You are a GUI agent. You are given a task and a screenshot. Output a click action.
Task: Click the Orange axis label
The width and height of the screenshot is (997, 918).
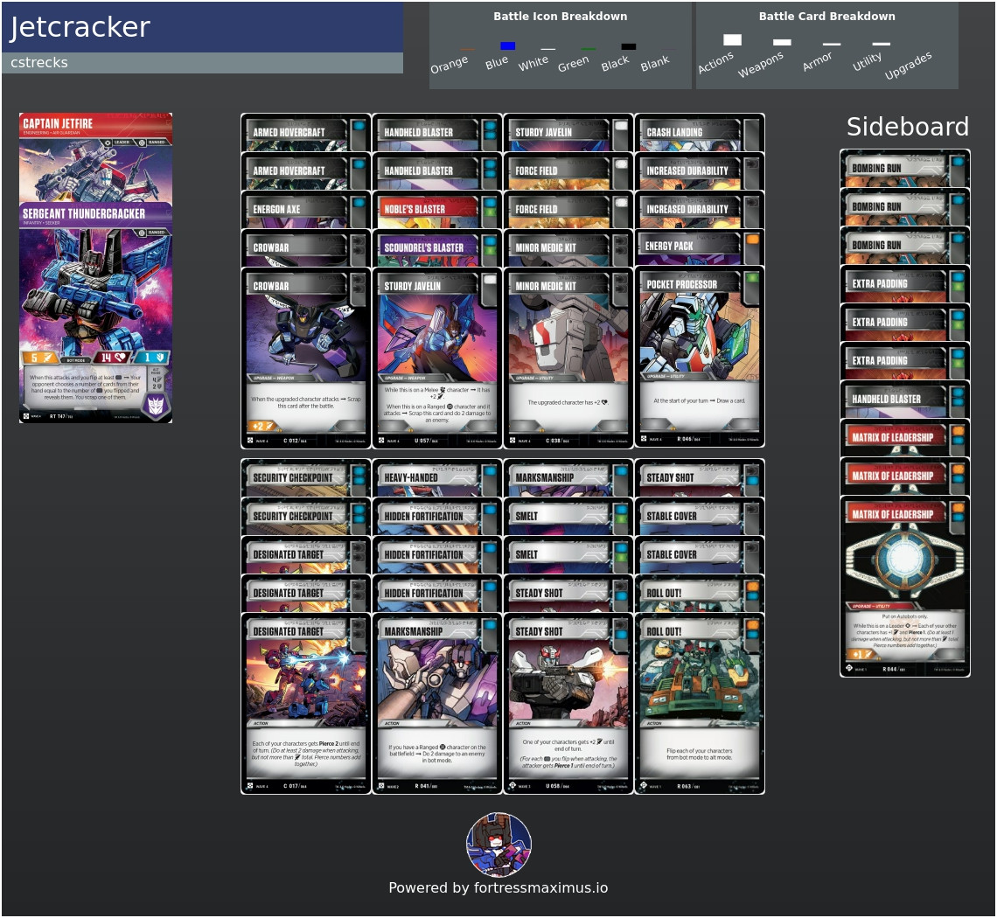[449, 64]
